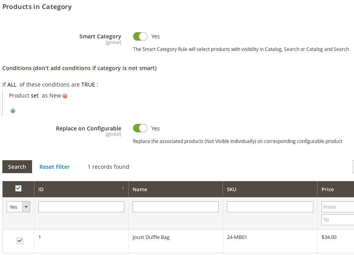Viewport: 354px width, 255px height.
Task: Add a new condition with plus icon
Action: 13,111
